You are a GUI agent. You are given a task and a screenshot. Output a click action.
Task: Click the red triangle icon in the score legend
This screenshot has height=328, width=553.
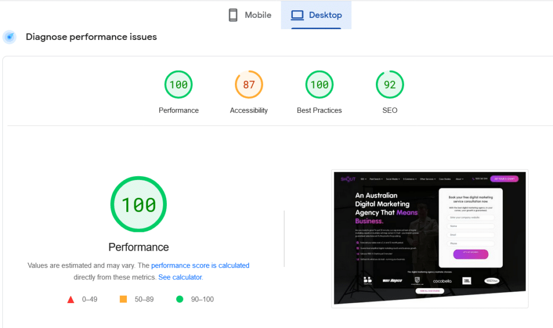tap(70, 299)
